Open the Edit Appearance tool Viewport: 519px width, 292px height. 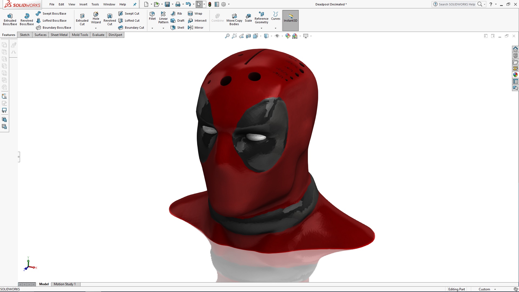pos(288,36)
